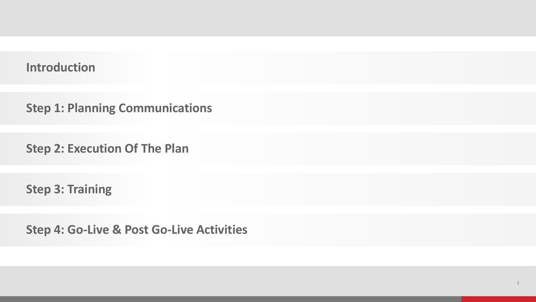Viewport: 536px width, 302px height.
Task: Click the word 'Post' in Step 4
Action: click(137, 230)
